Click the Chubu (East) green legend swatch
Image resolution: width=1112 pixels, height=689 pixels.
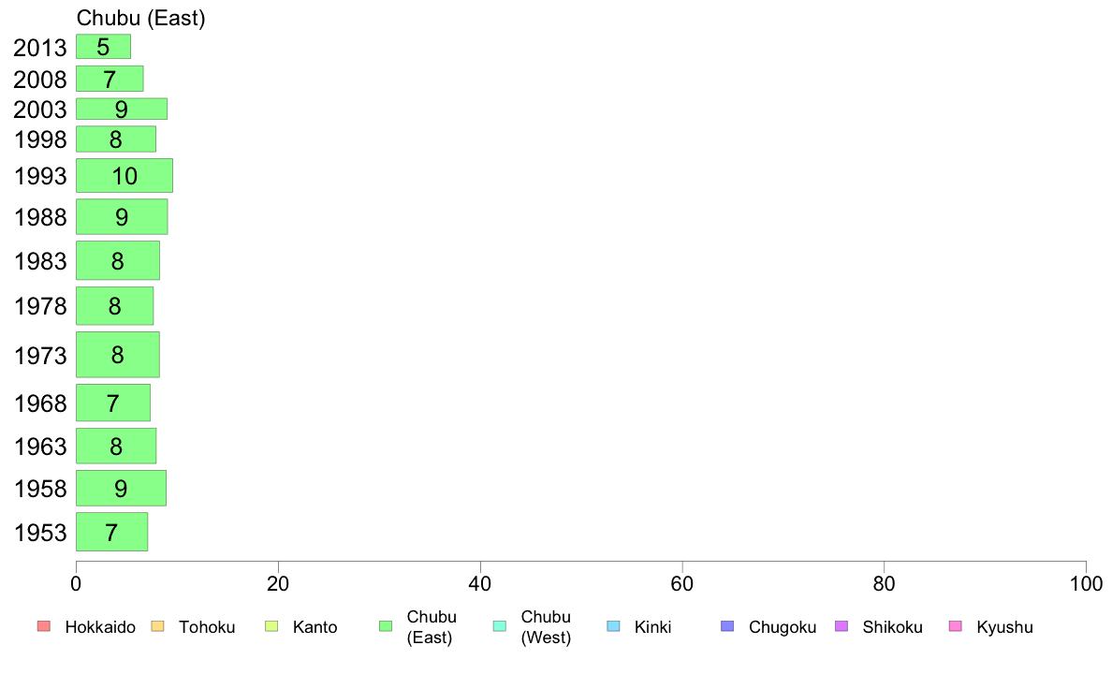point(386,626)
